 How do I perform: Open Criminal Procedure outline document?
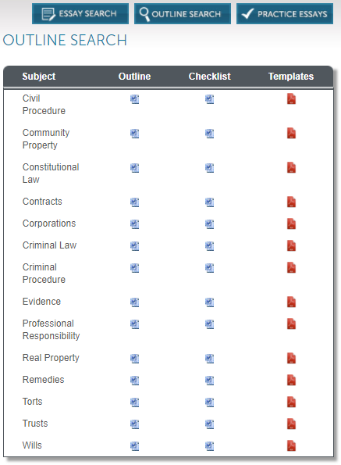tap(135, 268)
